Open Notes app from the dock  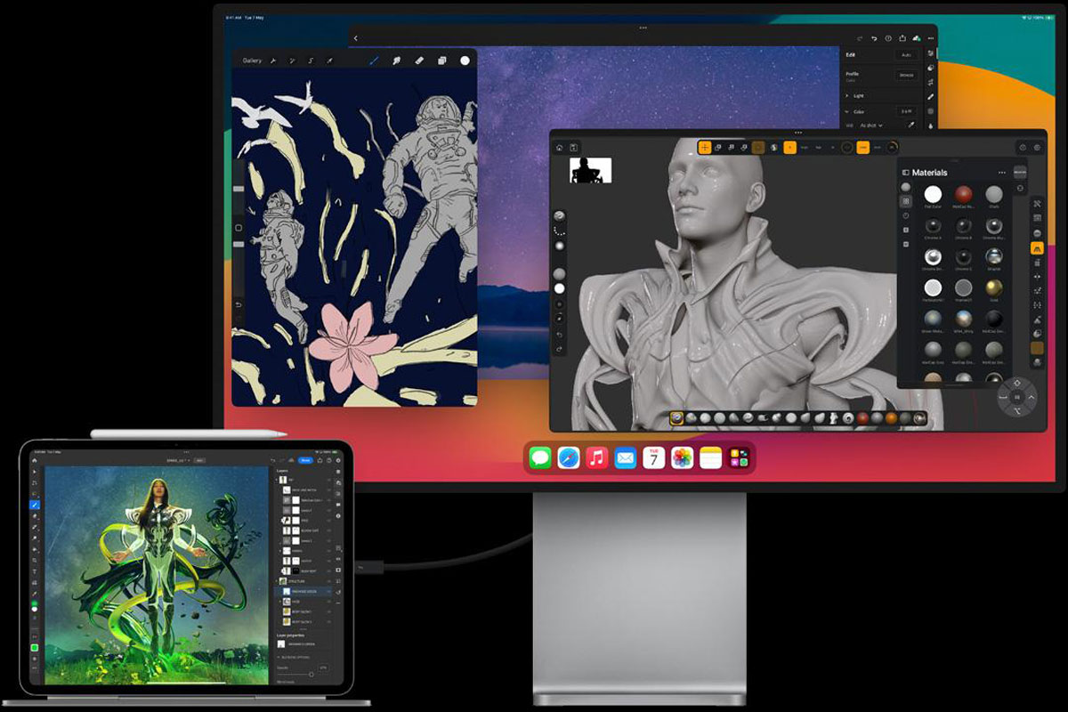[x=710, y=457]
